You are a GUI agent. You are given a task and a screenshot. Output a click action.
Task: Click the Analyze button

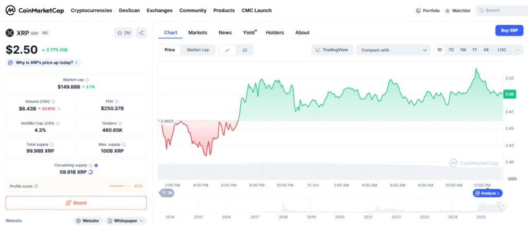488,193
